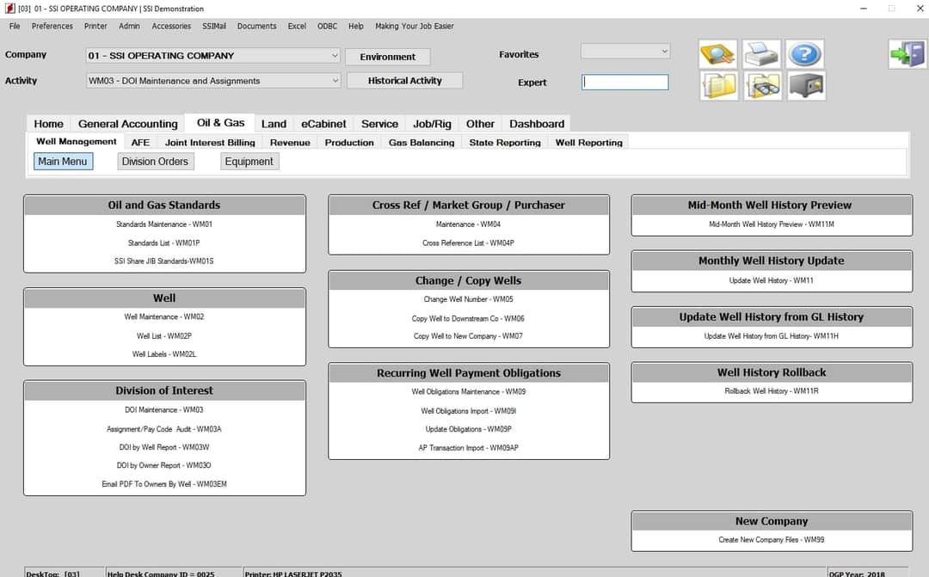Switch to the Land tab
This screenshot has height=577, width=929.
click(274, 124)
